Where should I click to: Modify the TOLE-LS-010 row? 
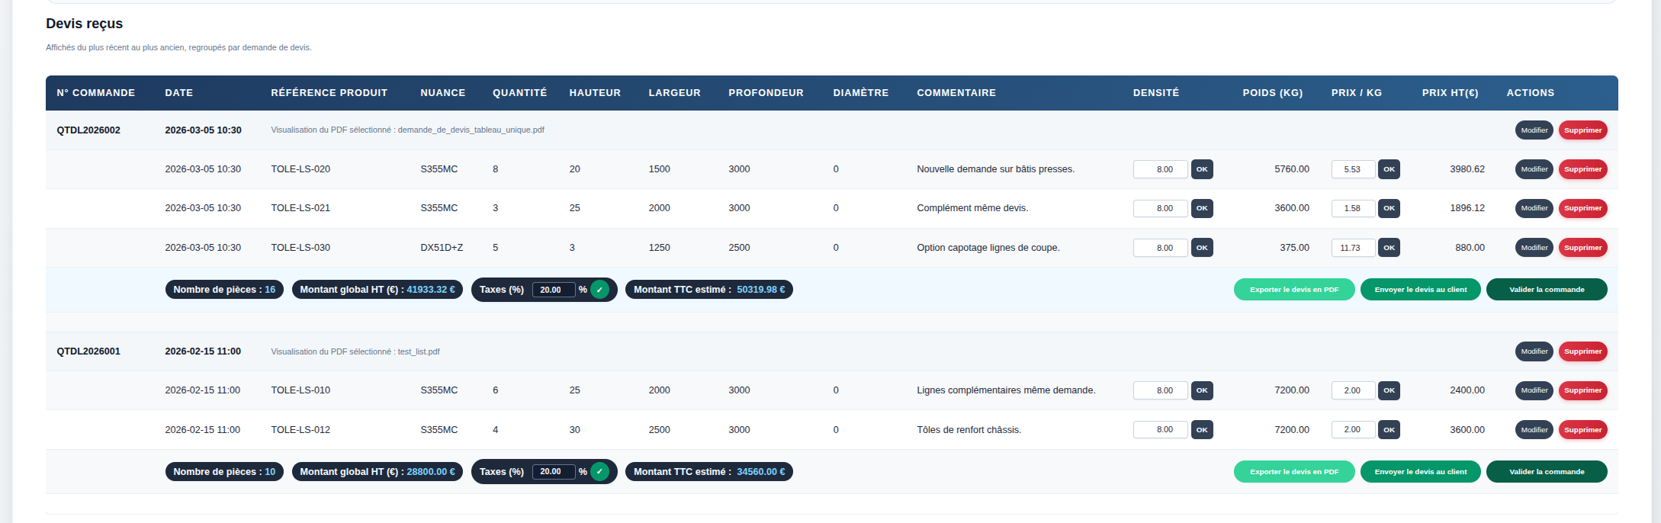pos(1534,390)
